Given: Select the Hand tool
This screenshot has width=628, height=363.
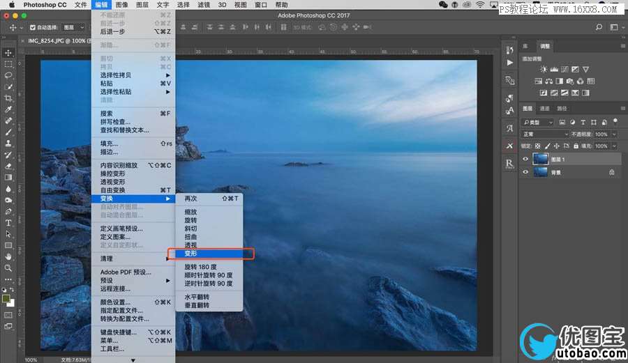Looking at the screenshot, I should (x=8, y=256).
